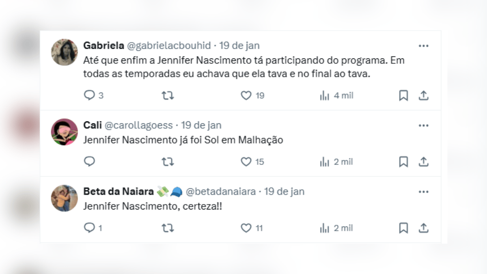Viewport: 487px width, 274px height.
Task: Open the more options menu on Beta da Naiara's tweet
Action: point(424,191)
